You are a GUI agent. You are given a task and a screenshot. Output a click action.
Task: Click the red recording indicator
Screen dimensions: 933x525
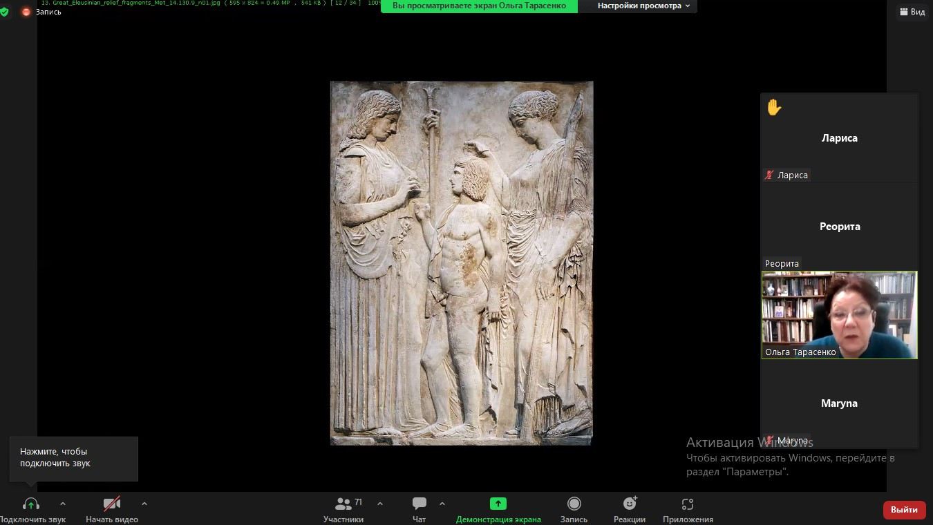pyautogui.click(x=26, y=12)
